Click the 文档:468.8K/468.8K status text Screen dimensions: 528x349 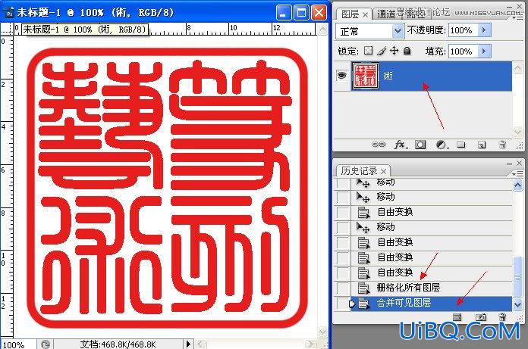pos(118,344)
